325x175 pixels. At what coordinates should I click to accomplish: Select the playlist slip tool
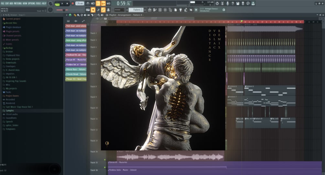pyautogui.click(x=89, y=15)
